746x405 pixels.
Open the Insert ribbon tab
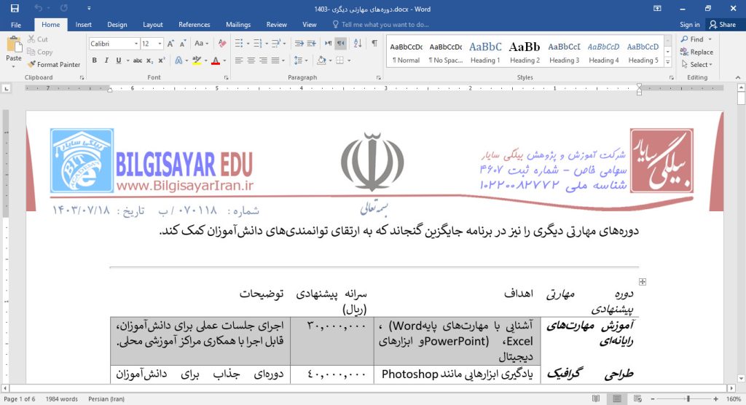tap(83, 24)
